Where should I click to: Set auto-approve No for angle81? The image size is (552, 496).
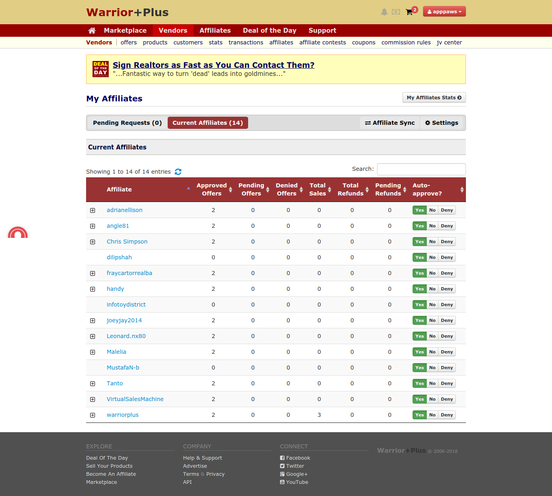click(x=432, y=226)
